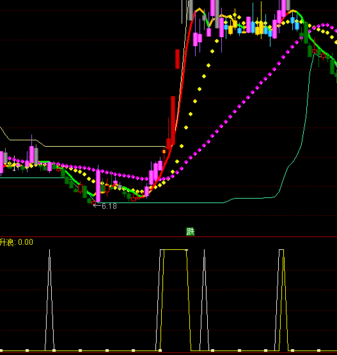337x355 pixels.
Task: Click the flat yellow upper channel line
Action: 105,146
